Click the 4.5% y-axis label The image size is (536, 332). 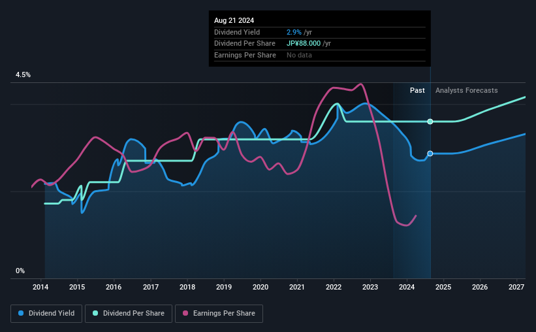[23, 75]
